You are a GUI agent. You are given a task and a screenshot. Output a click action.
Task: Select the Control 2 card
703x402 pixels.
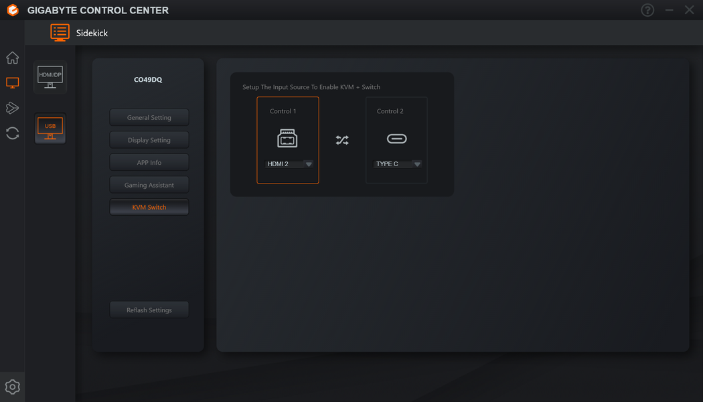(397, 140)
